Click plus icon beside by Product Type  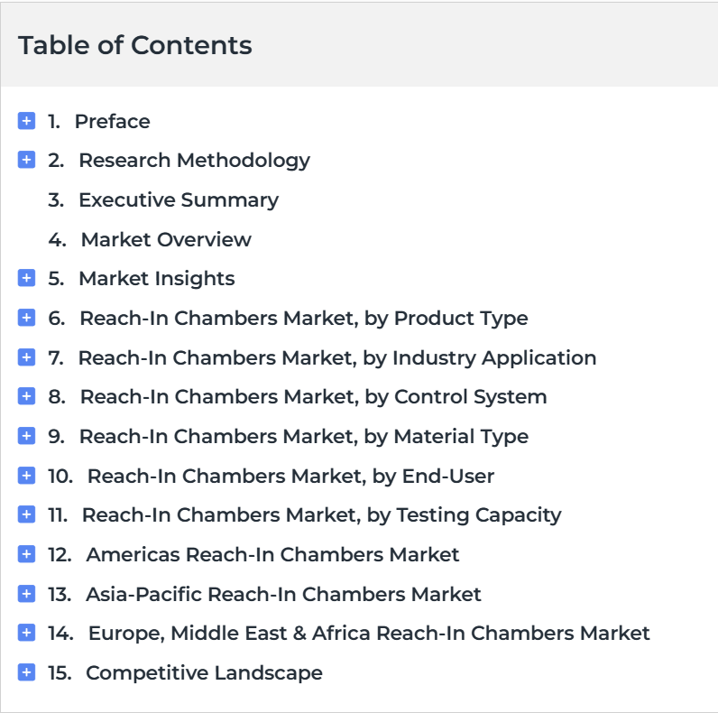[x=26, y=318]
